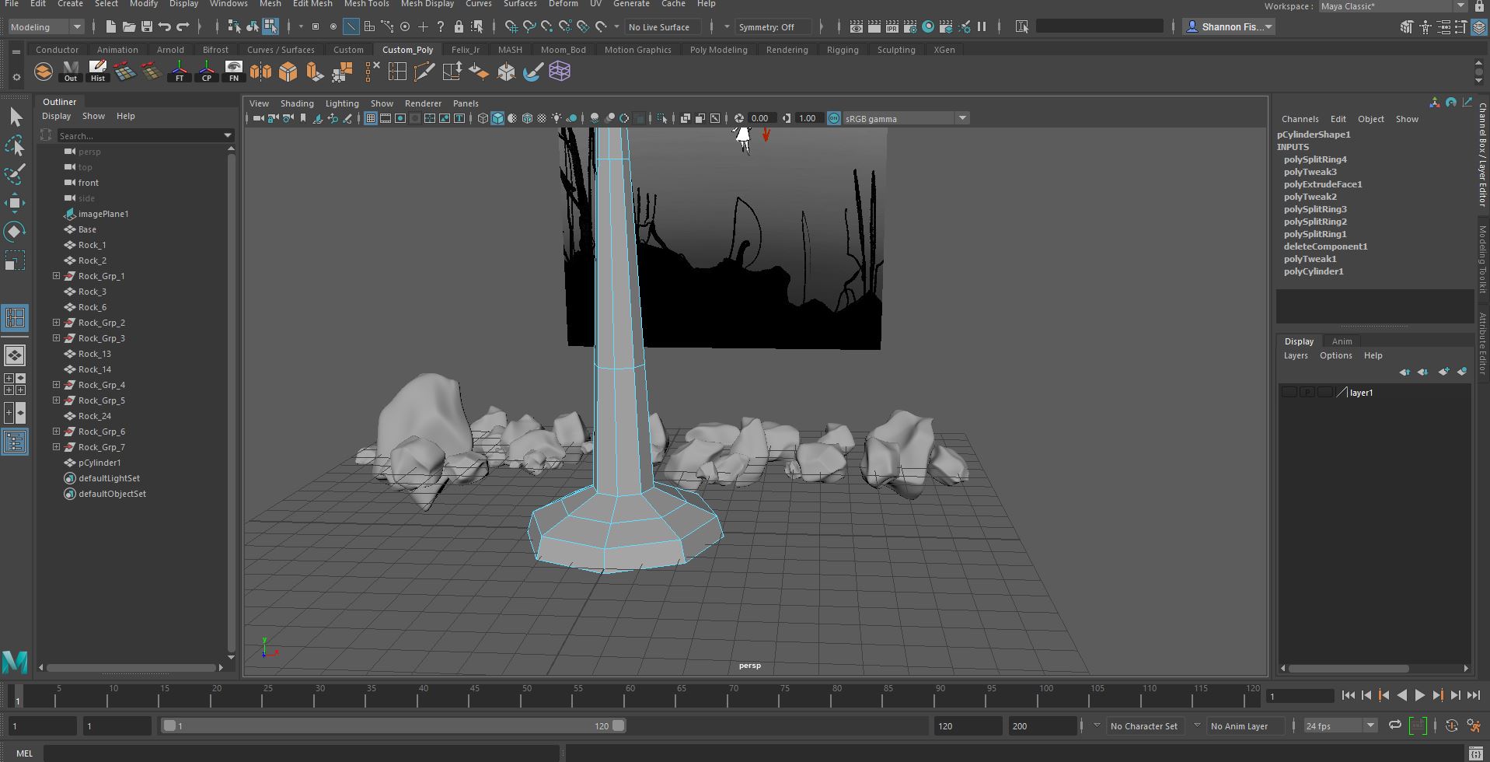
Task: Open the sculpt brush shelf icon
Action: [x=533, y=71]
